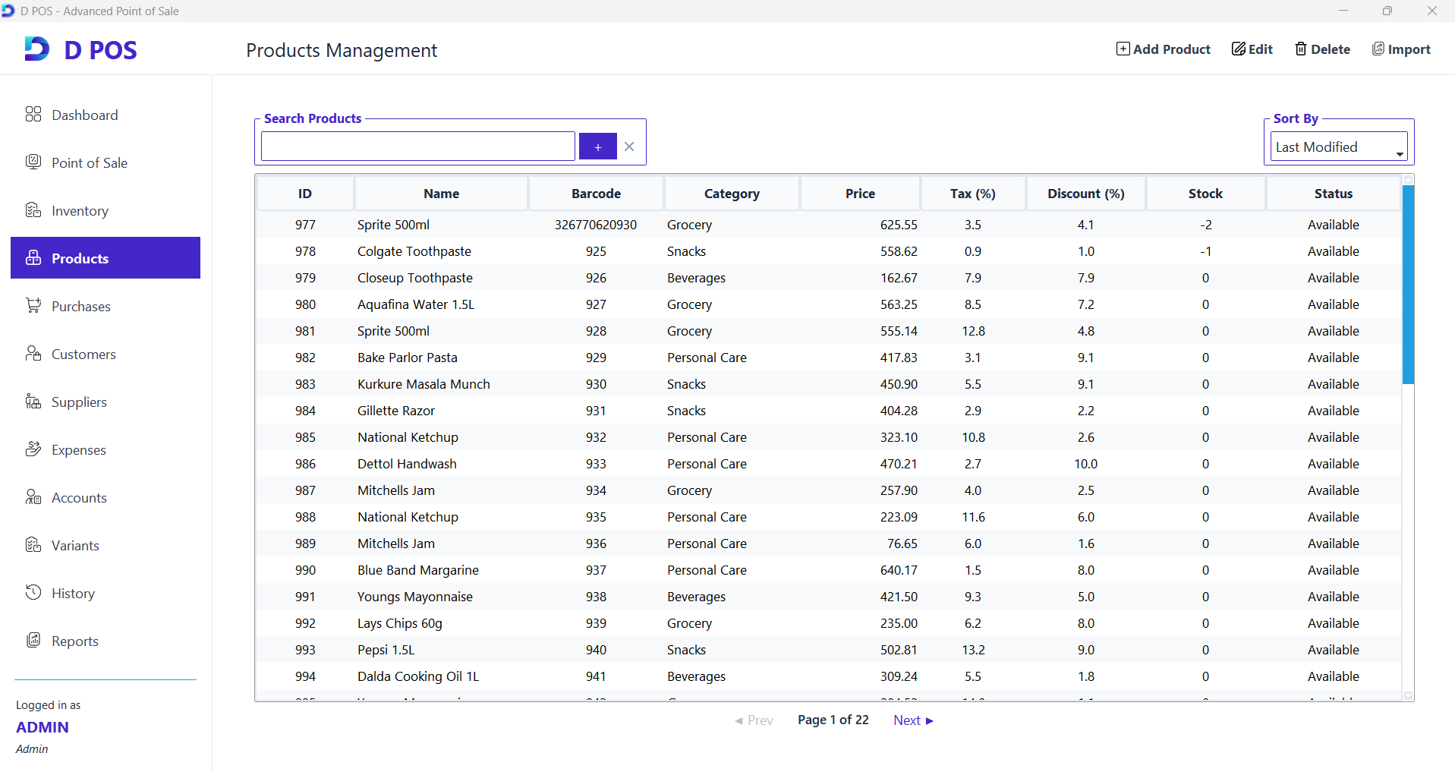Click the Price column header
Viewport: 1455px width, 772px height.
(860, 194)
